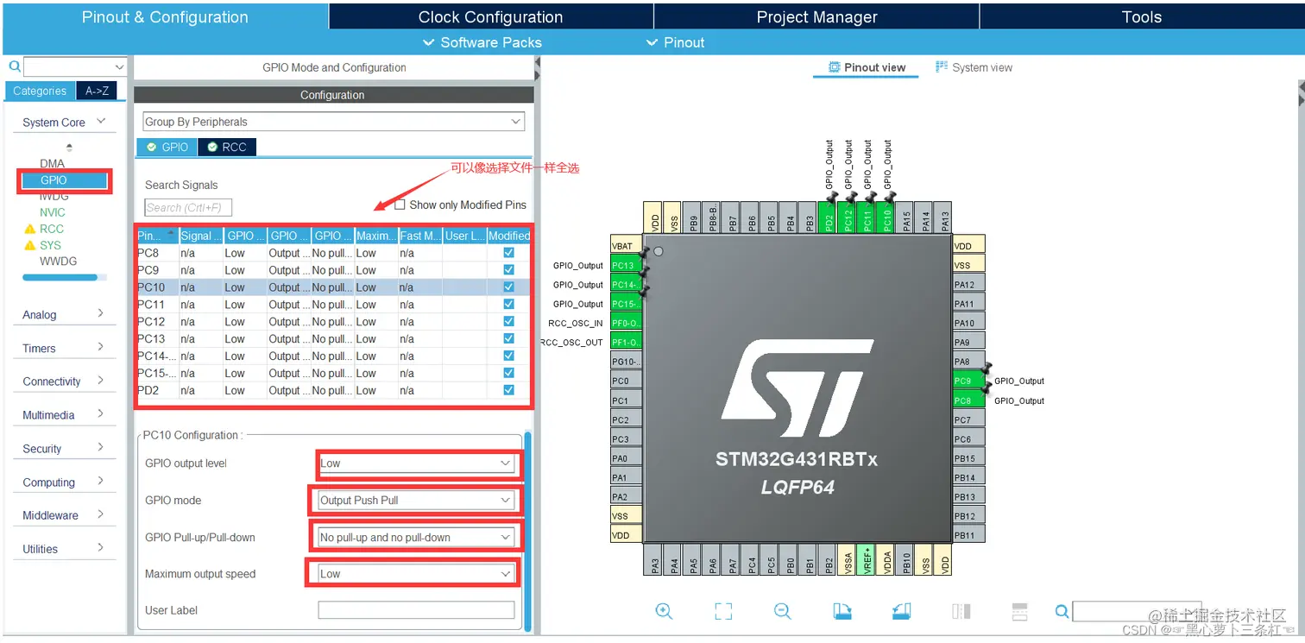The width and height of the screenshot is (1305, 643).
Task: Open the Maximum output speed dropdown
Action: tap(417, 574)
